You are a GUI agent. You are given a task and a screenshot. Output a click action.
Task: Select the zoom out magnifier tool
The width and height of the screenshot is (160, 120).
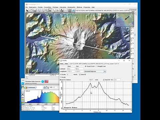[43, 11]
